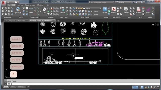Click the XCLIP on-screen key label
The width and height of the screenshot is (161, 90).
(16, 39)
